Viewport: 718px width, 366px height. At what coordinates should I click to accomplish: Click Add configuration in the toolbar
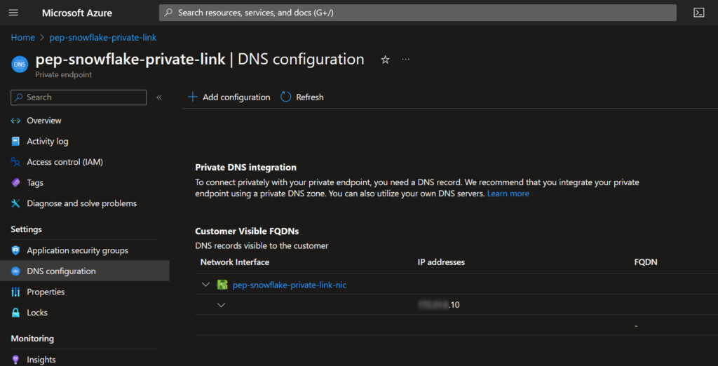coord(229,97)
